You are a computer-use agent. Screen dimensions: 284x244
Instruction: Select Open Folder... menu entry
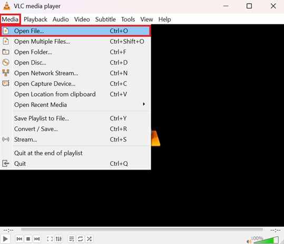tap(75, 52)
